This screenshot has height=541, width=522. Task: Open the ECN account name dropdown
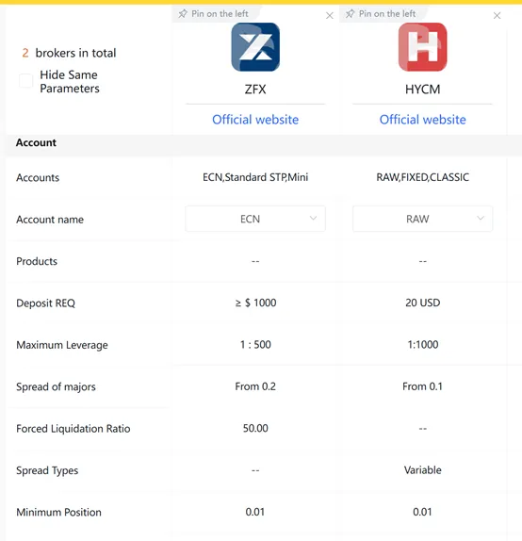255,219
